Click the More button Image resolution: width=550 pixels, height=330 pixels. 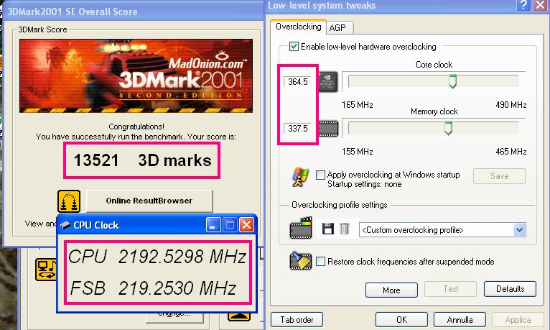click(391, 290)
